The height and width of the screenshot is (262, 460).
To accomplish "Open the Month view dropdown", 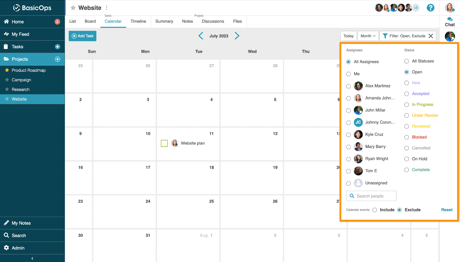I will pos(368,36).
